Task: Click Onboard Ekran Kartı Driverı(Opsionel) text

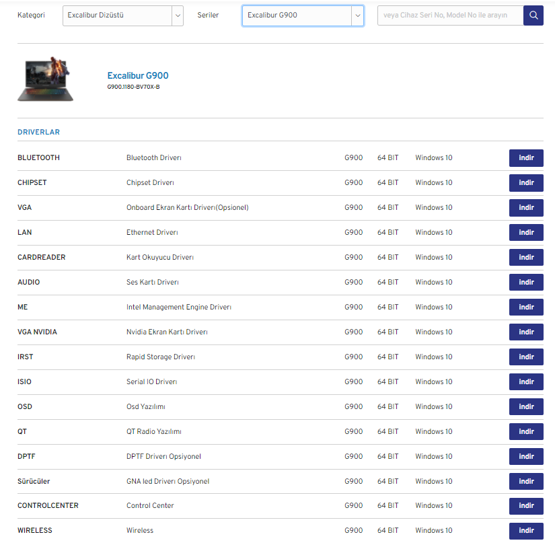Action: coord(188,207)
